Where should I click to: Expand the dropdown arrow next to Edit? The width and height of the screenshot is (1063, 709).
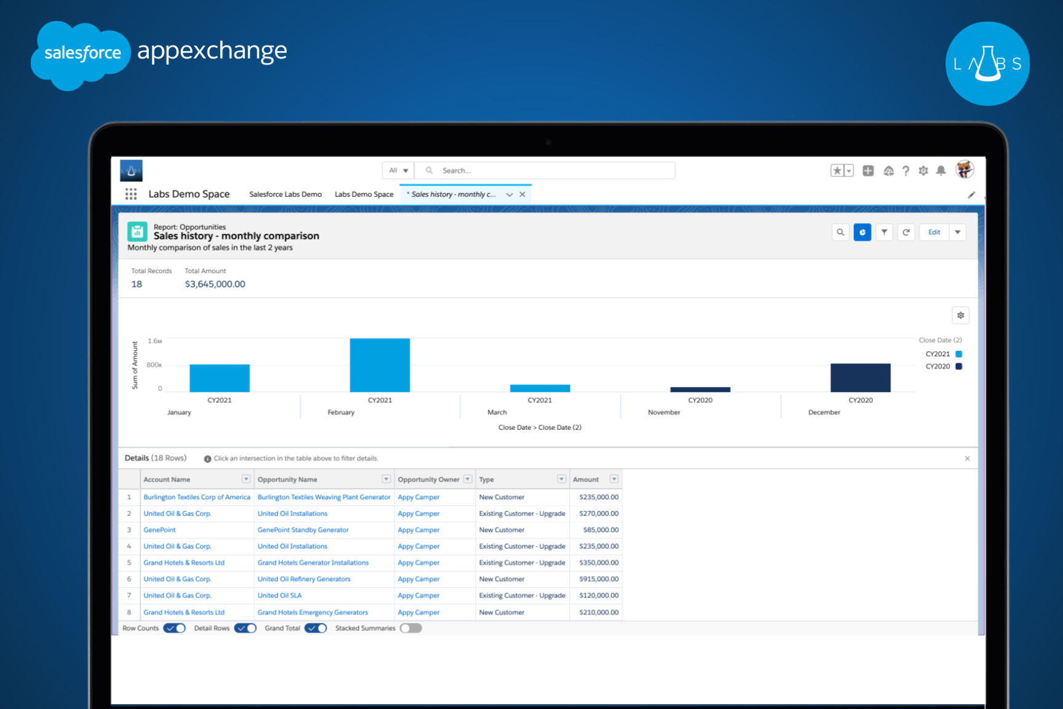pyautogui.click(x=958, y=232)
